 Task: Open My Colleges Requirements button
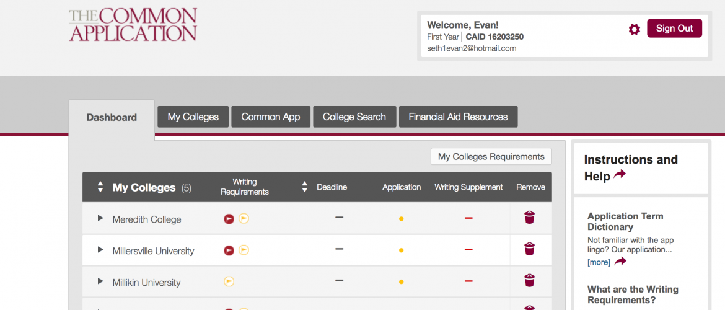(x=491, y=156)
